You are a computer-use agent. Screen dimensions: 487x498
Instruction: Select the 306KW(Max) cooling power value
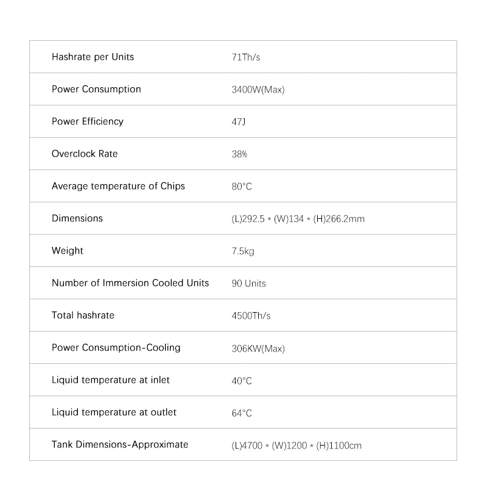[x=258, y=349]
